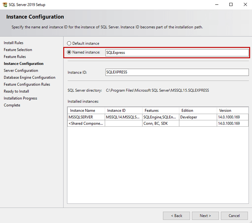Click the SQL Server directory path text
The height and width of the screenshot is (223, 252).
coord(157,90)
